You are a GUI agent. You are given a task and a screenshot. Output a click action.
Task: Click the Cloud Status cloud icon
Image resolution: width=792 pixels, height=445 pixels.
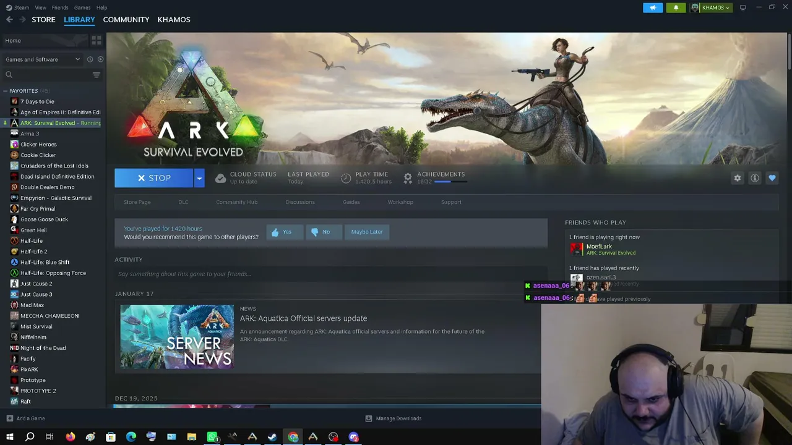[x=220, y=178]
